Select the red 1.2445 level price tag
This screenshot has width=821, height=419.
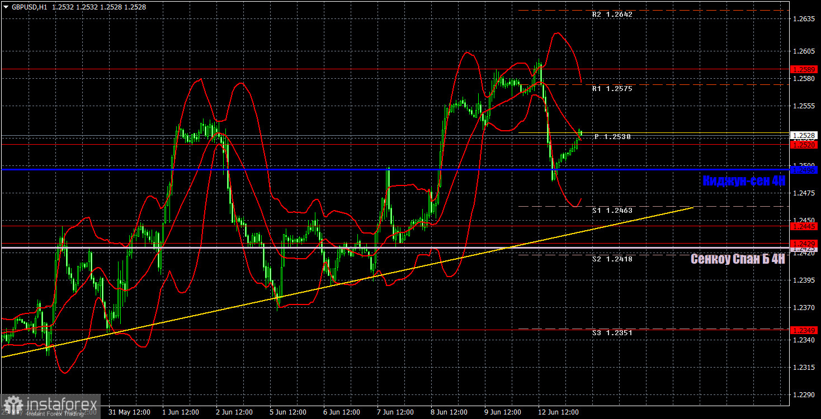(804, 226)
